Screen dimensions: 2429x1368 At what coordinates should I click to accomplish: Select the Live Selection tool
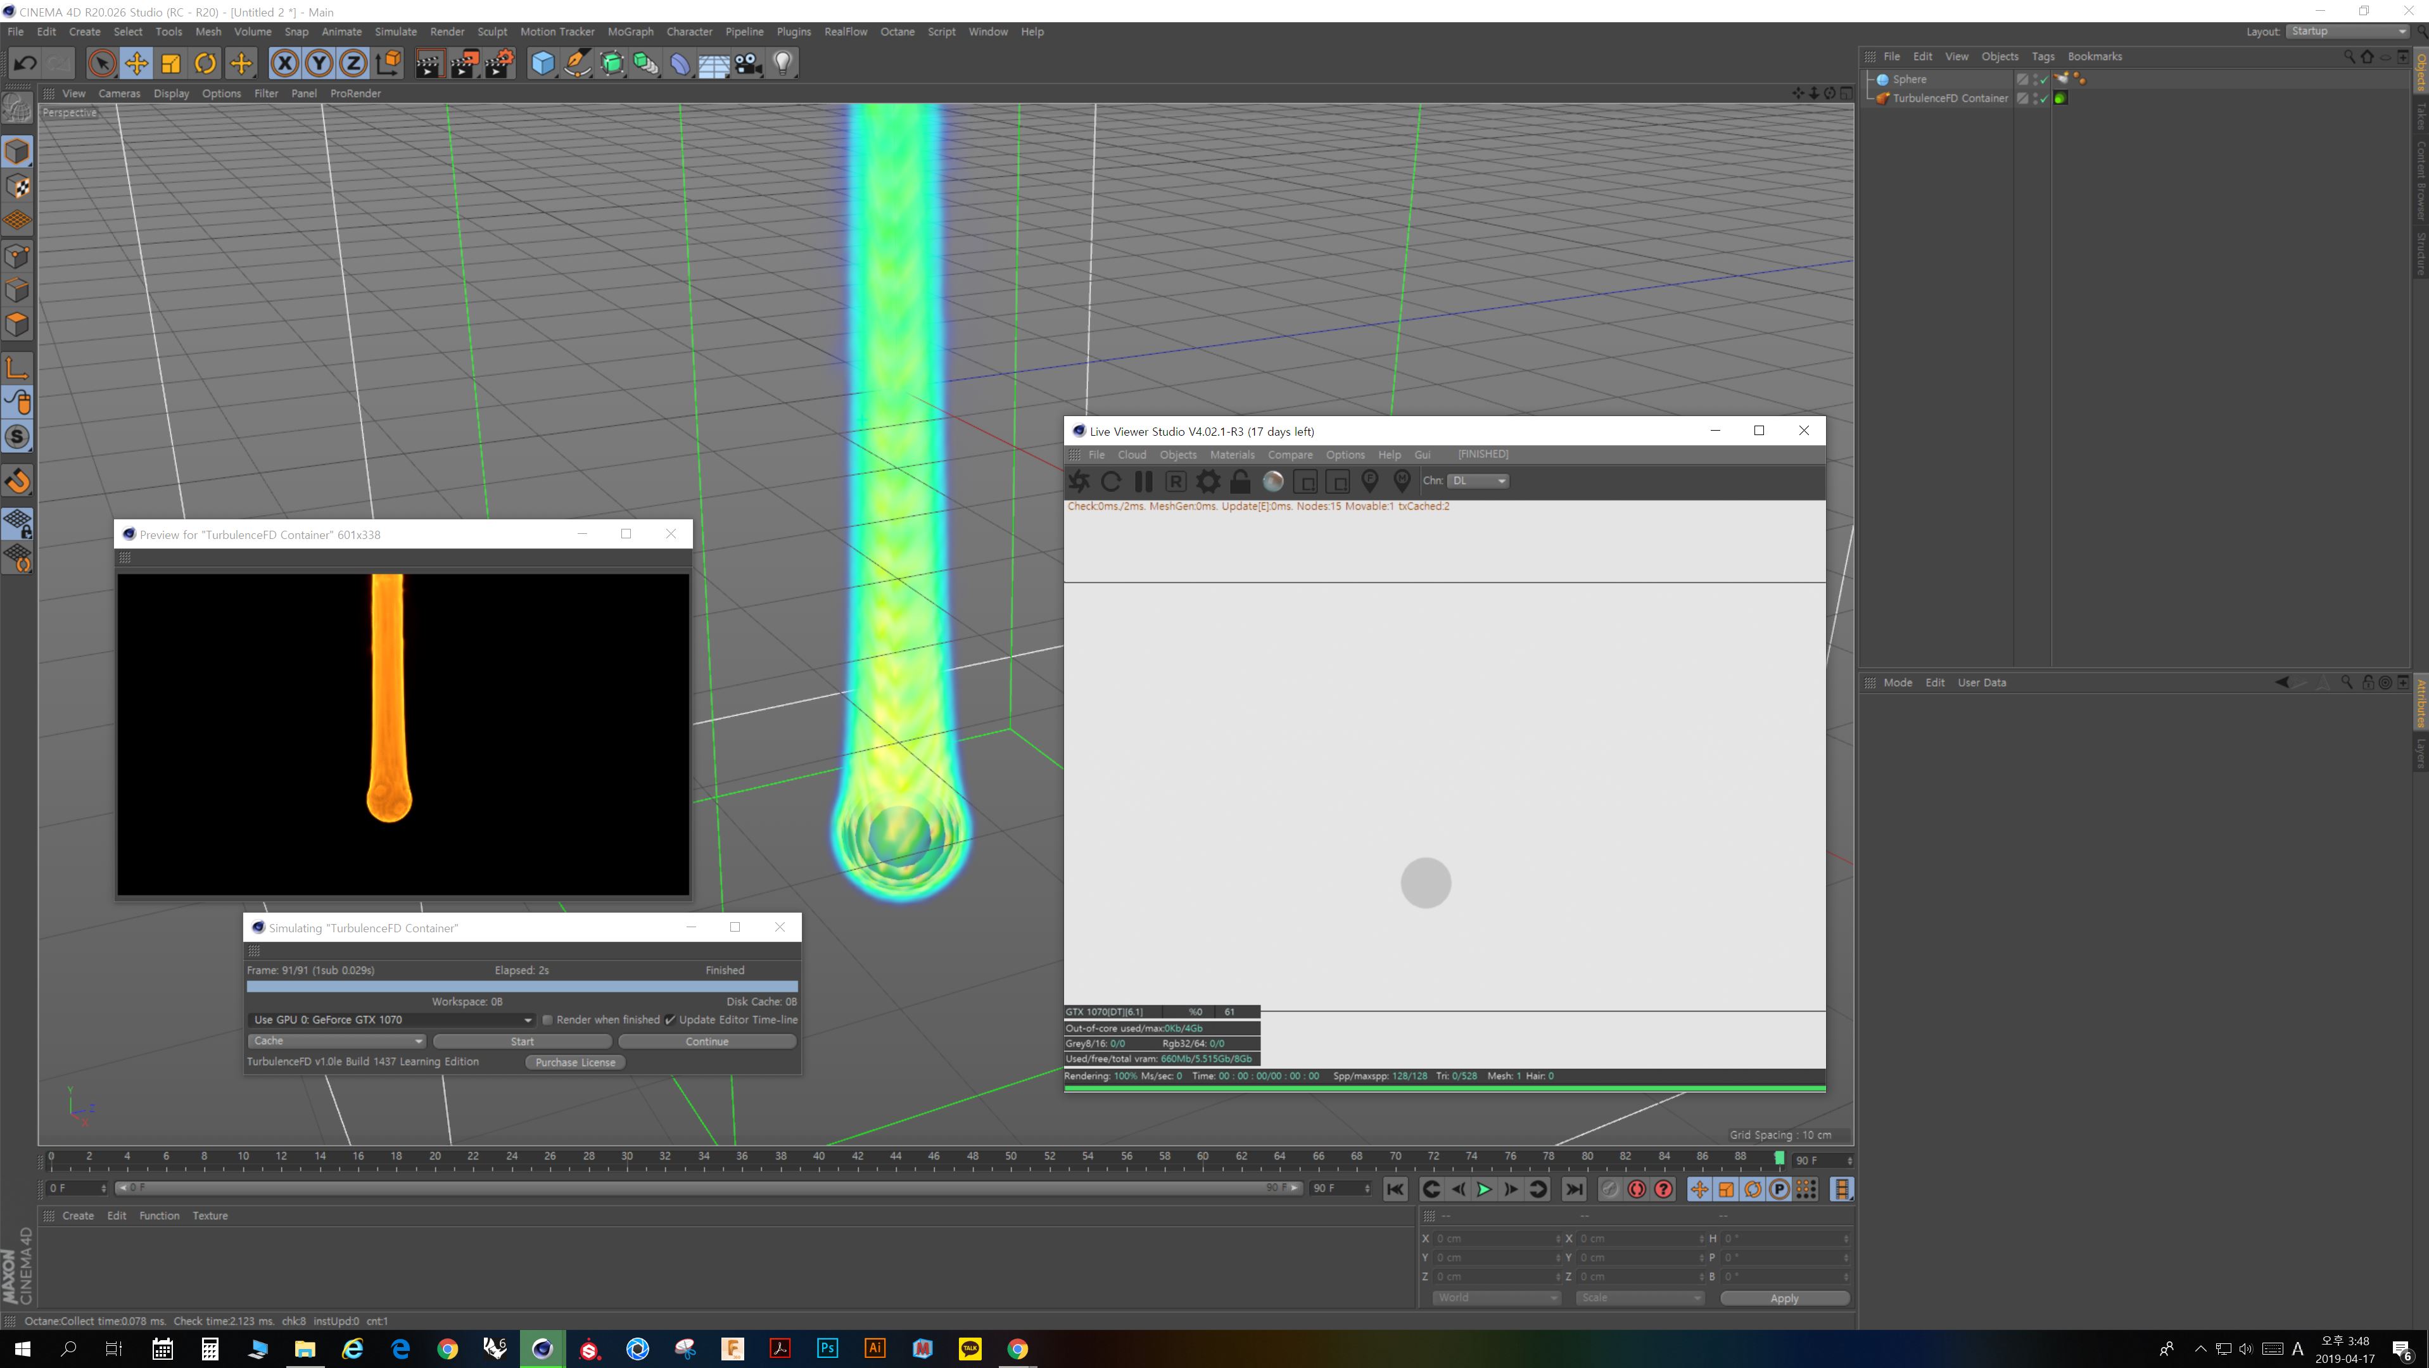click(x=102, y=63)
